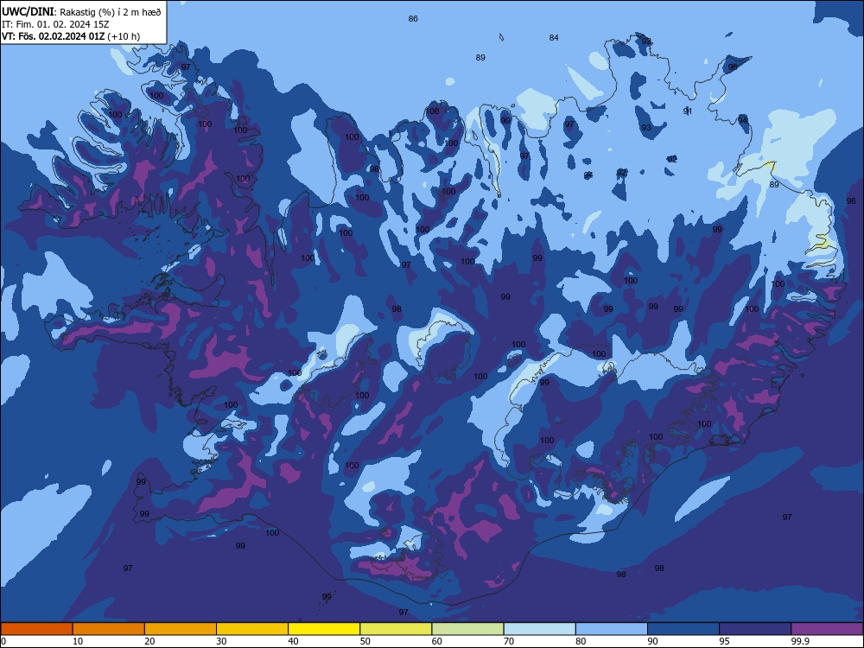Click the UWC/DINI title text
864x648 pixels.
point(28,11)
